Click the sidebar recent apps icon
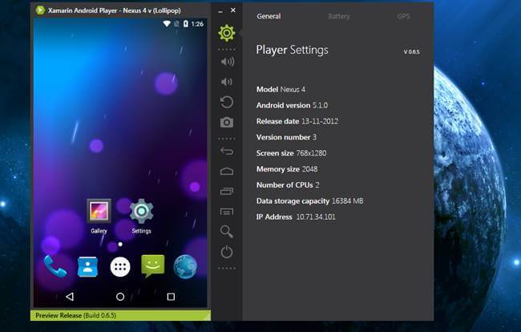The image size is (521, 332). (x=227, y=192)
